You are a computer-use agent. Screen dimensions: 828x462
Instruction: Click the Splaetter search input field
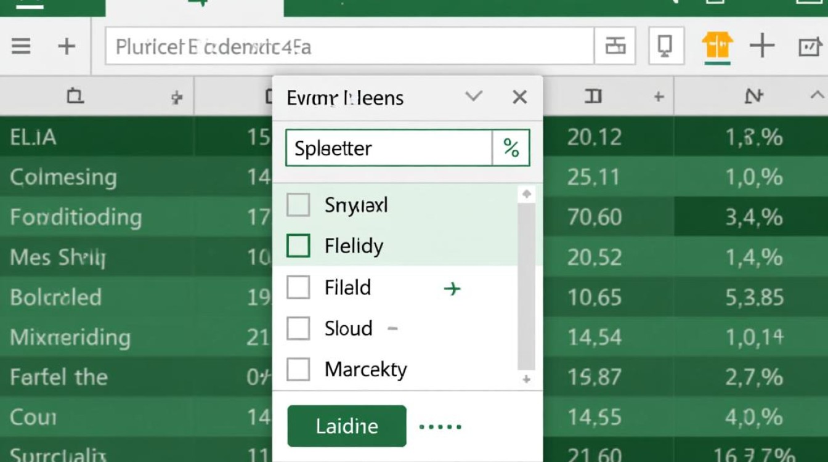point(389,148)
